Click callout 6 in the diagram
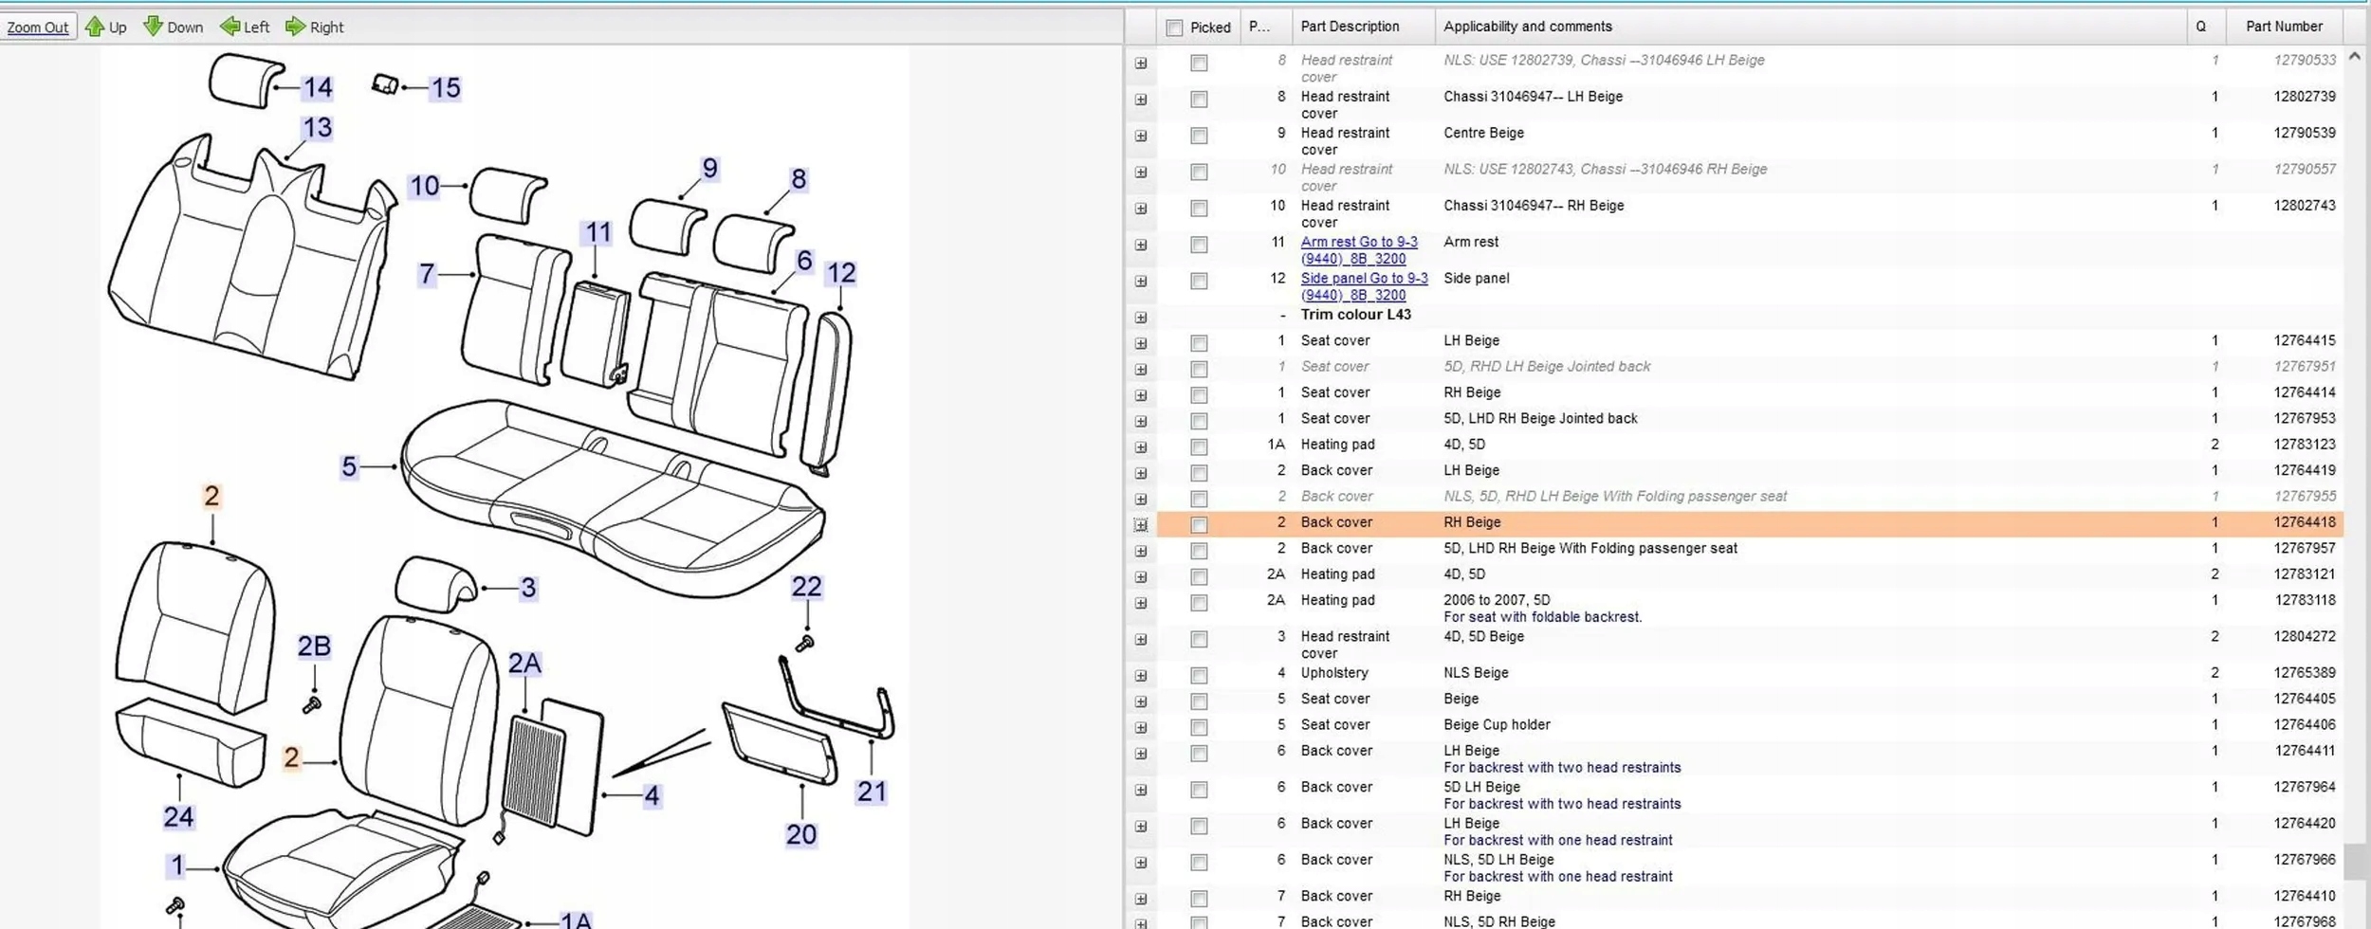The image size is (2371, 929). coord(804,261)
